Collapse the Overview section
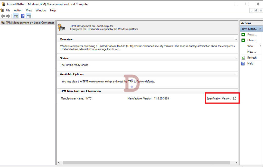The height and width of the screenshot is (167, 263). [x=236, y=39]
